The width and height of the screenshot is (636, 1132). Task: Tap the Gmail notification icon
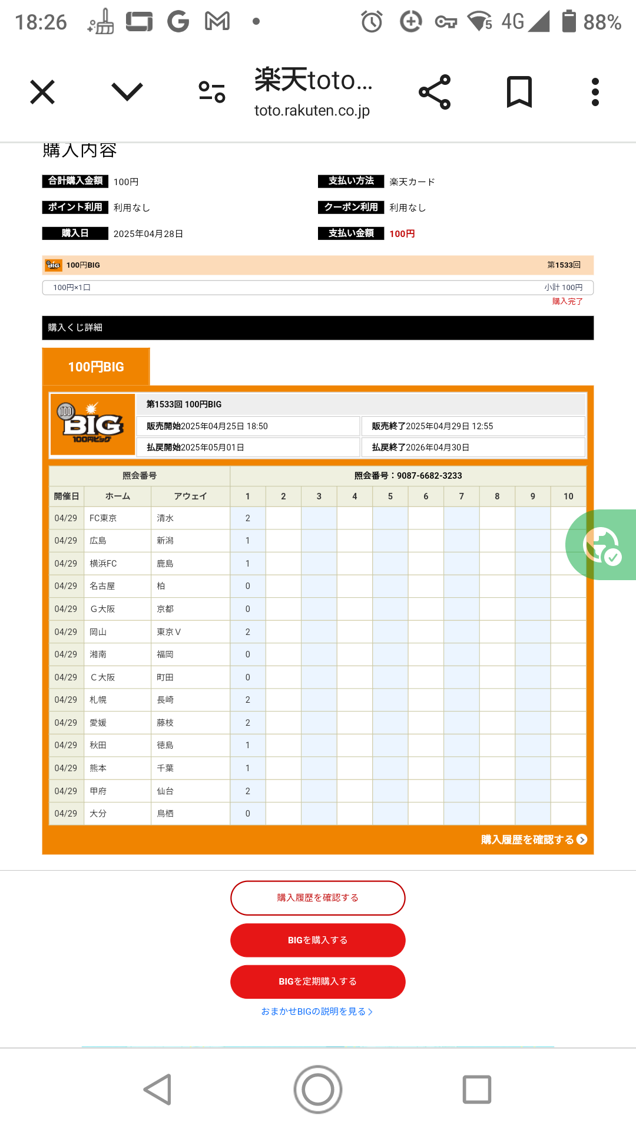(217, 22)
